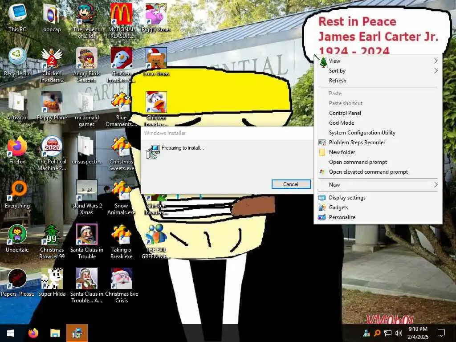Select Open elevated command prompt
The width and height of the screenshot is (456, 342).
click(378, 172)
